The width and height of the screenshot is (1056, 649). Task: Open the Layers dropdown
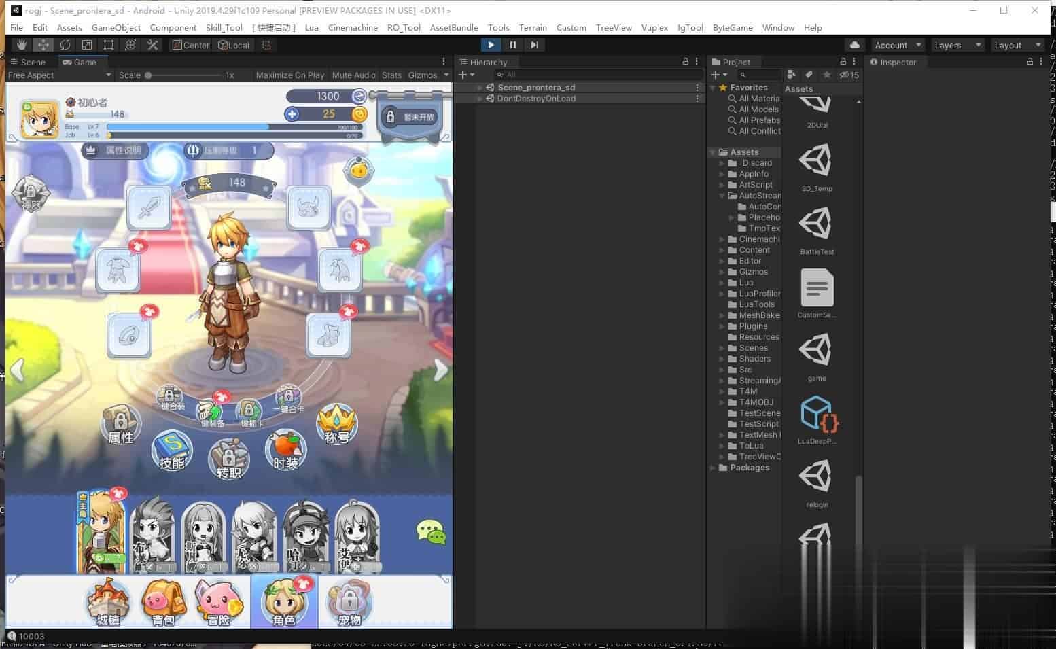[x=957, y=45]
